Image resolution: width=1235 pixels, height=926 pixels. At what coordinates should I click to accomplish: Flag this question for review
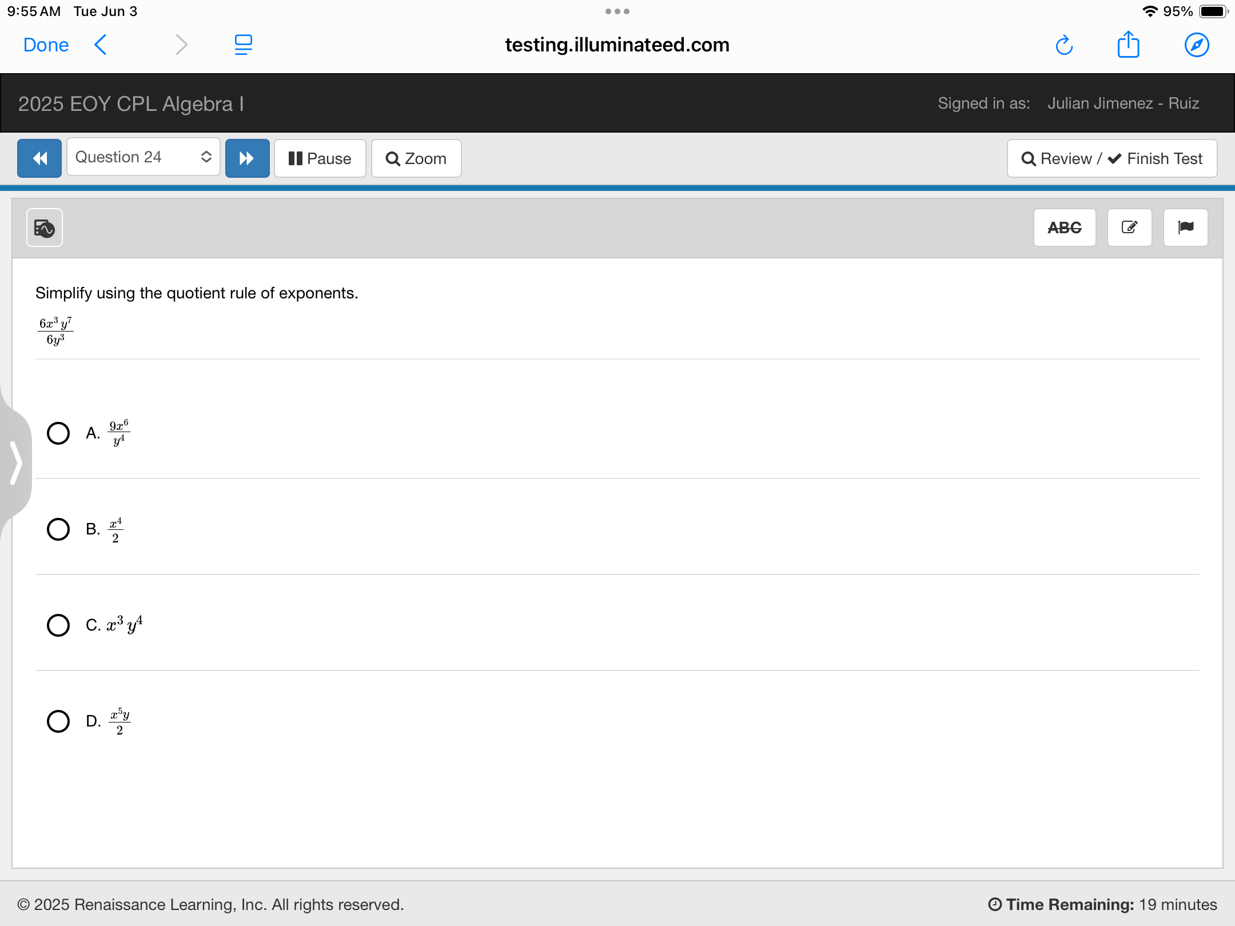(1185, 227)
